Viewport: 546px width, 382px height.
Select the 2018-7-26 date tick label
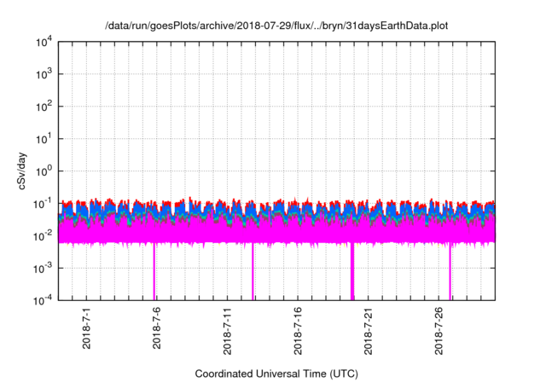[x=439, y=331]
